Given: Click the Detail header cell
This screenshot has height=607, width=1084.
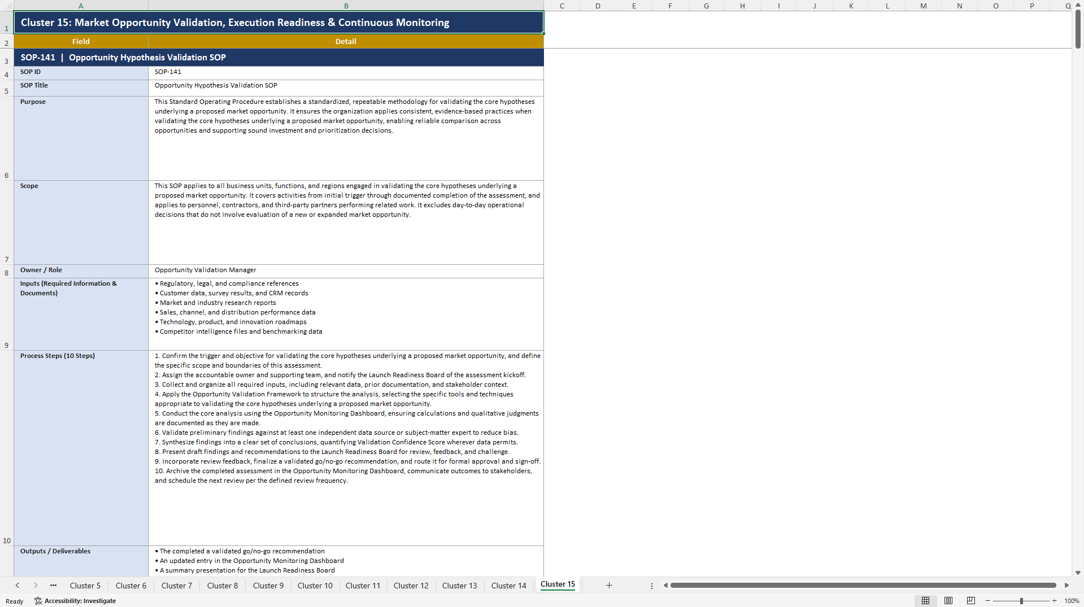Looking at the screenshot, I should click(x=346, y=41).
